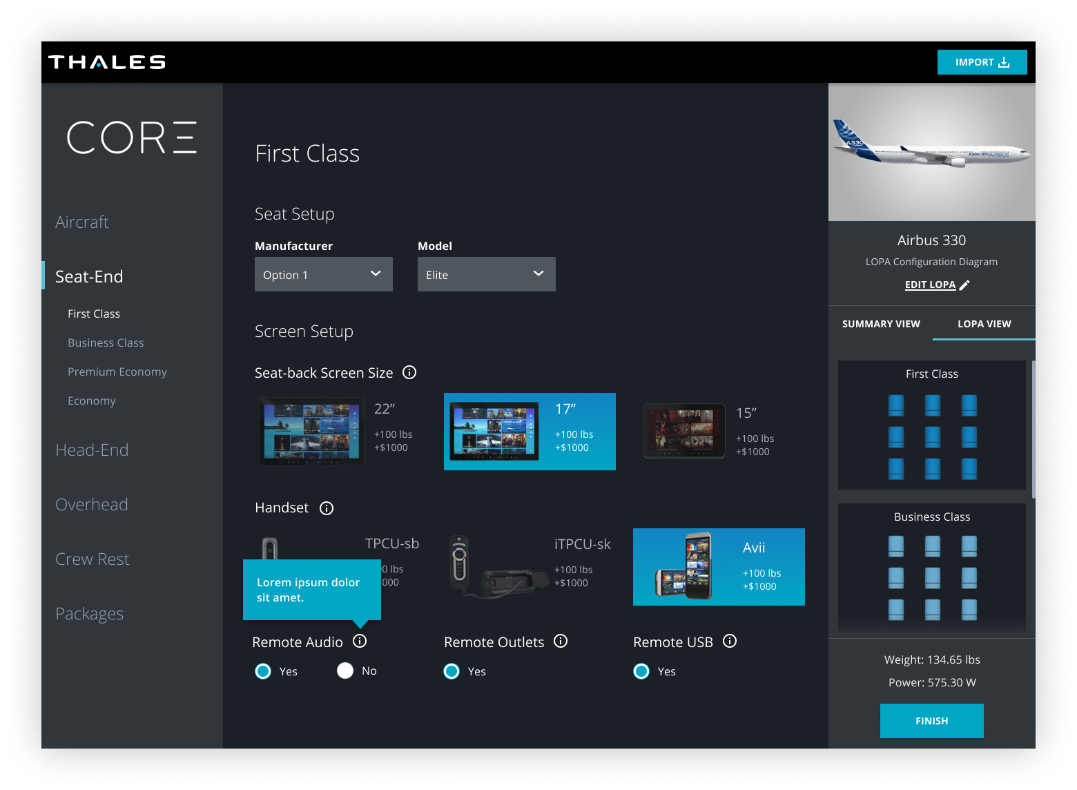Go to the Packages section
This screenshot has height=790, width=1077.
[90, 613]
